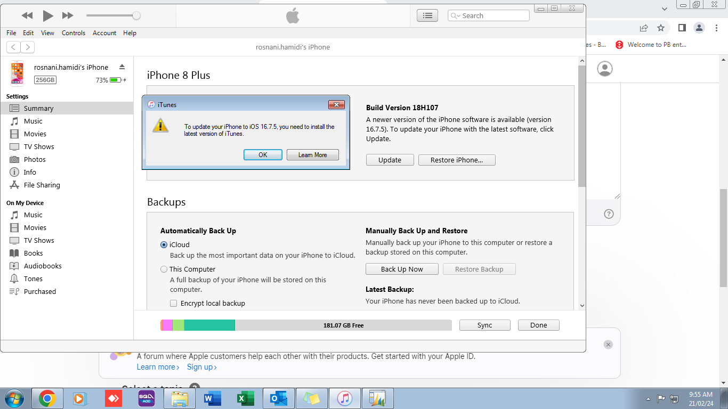Select Tones under On My Device
Viewport: 728px width, 409px height.
click(34, 279)
